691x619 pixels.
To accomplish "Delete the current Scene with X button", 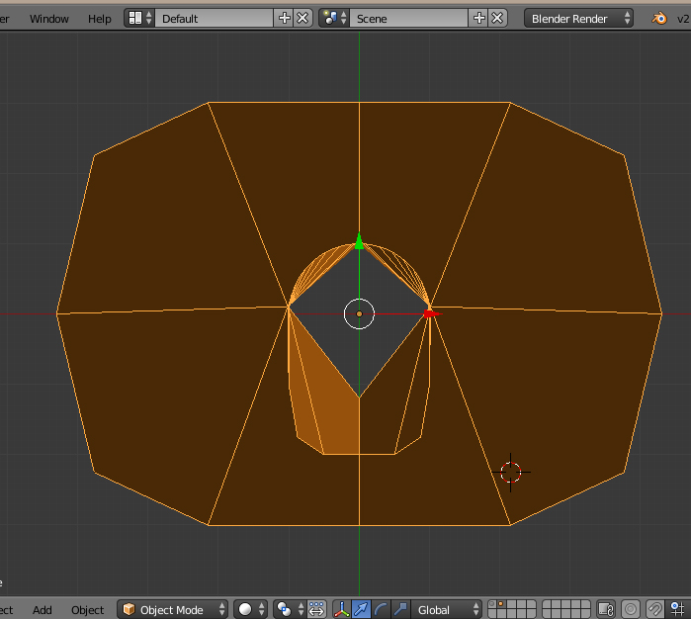I will click(x=497, y=18).
